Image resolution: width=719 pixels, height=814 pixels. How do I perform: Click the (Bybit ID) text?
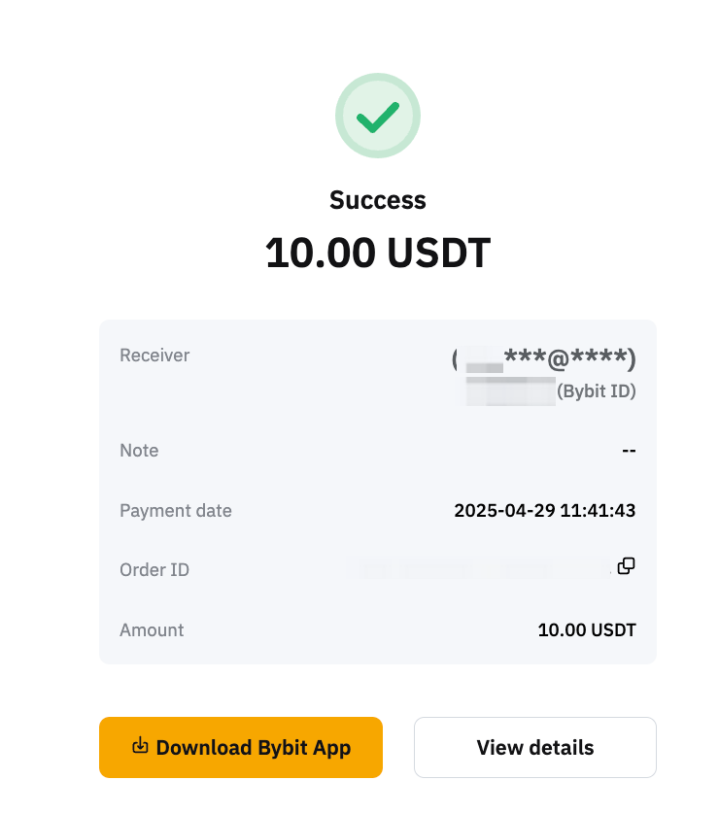(596, 392)
